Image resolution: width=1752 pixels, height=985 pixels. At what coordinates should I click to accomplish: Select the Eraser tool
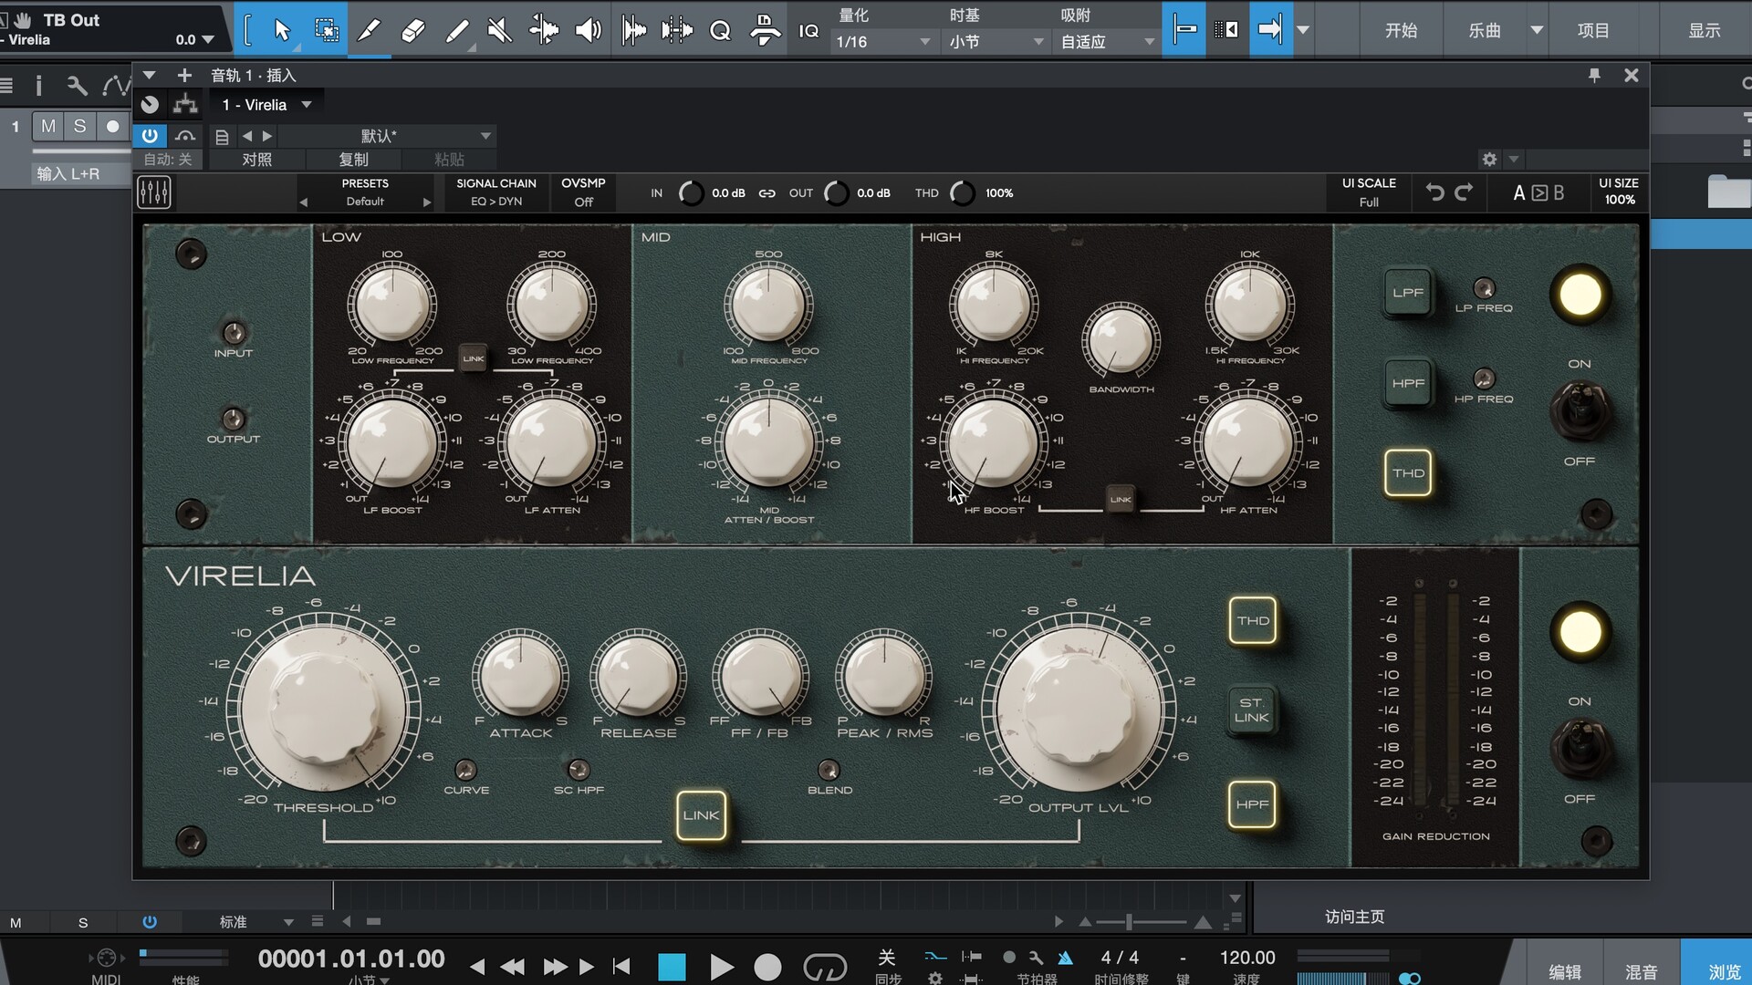click(x=413, y=29)
